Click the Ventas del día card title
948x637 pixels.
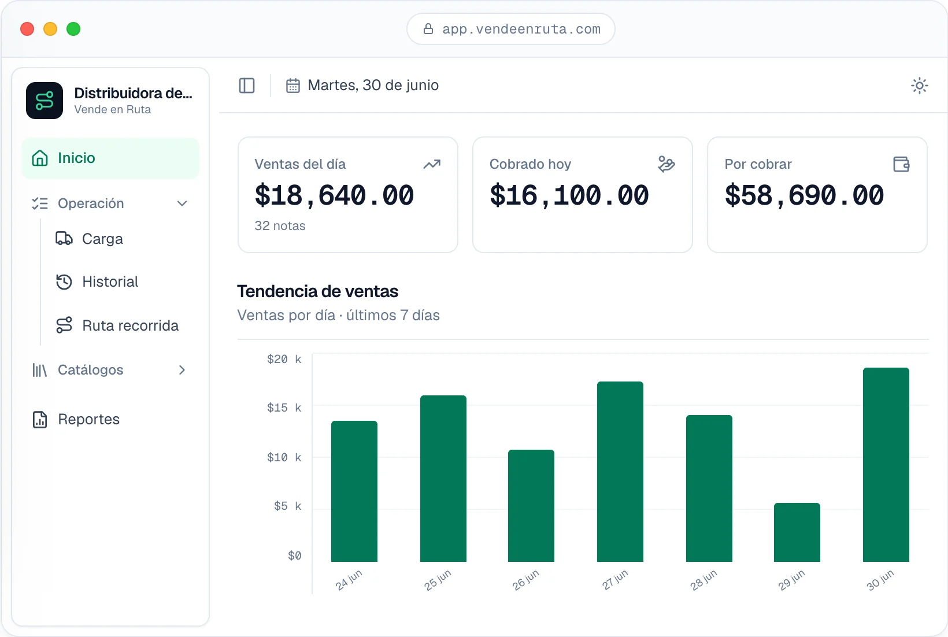pyautogui.click(x=300, y=164)
